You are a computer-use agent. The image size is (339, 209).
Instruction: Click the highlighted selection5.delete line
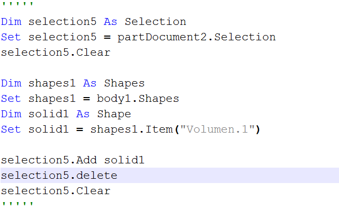[x=169, y=175]
